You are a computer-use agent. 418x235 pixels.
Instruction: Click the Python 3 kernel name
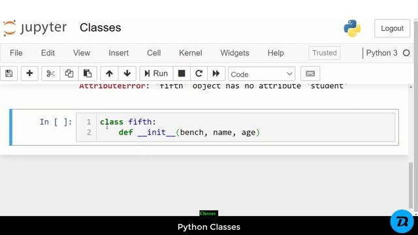(381, 53)
